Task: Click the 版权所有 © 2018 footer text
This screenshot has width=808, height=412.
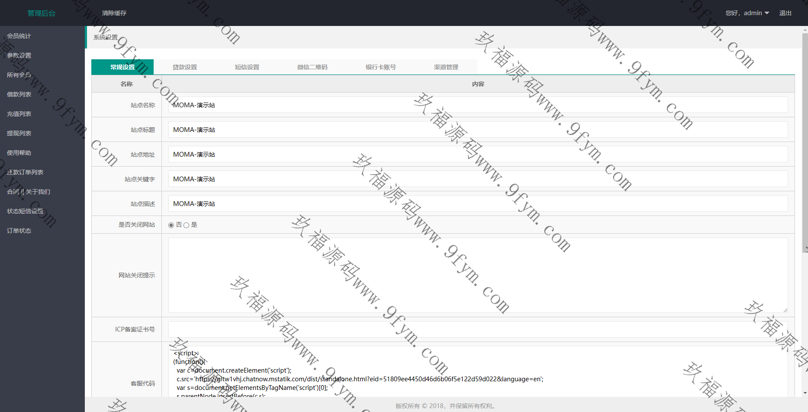Action: (446, 406)
